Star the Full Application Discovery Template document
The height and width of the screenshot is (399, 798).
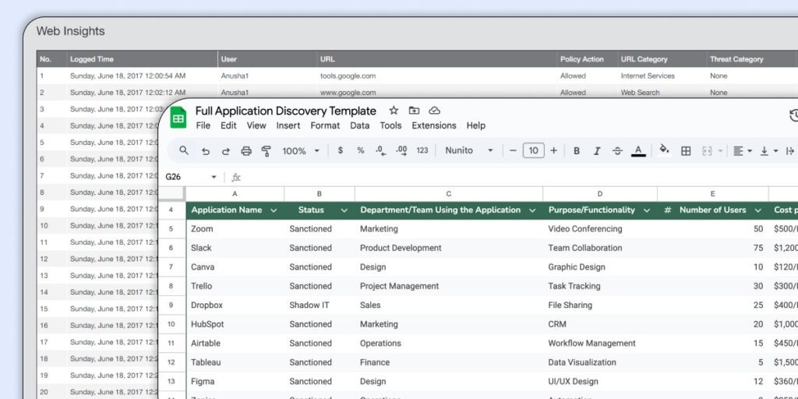pyautogui.click(x=394, y=111)
